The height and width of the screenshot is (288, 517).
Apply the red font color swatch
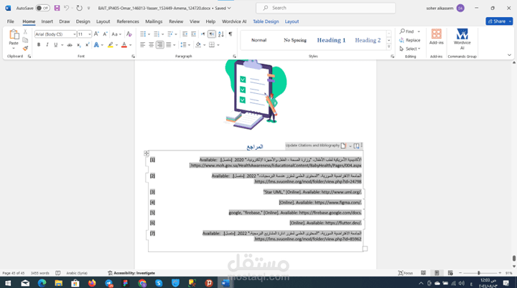tap(124, 44)
